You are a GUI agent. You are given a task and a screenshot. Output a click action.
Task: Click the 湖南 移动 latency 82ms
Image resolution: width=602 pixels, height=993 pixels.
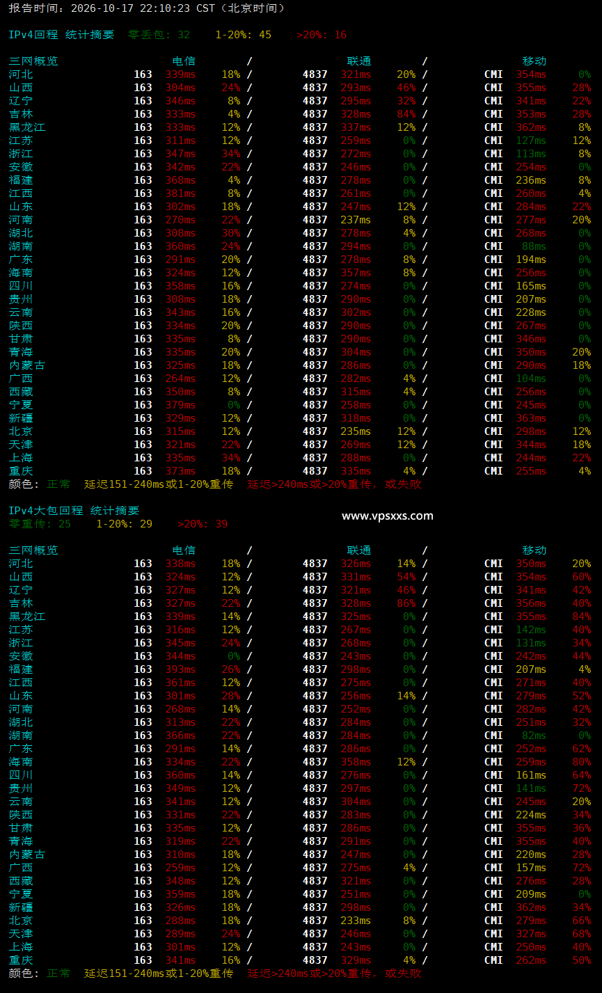pyautogui.click(x=534, y=736)
